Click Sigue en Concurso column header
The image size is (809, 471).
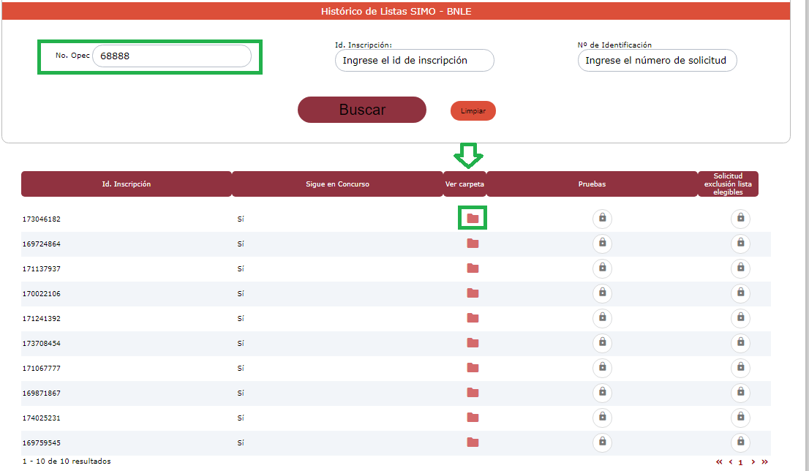(x=337, y=184)
